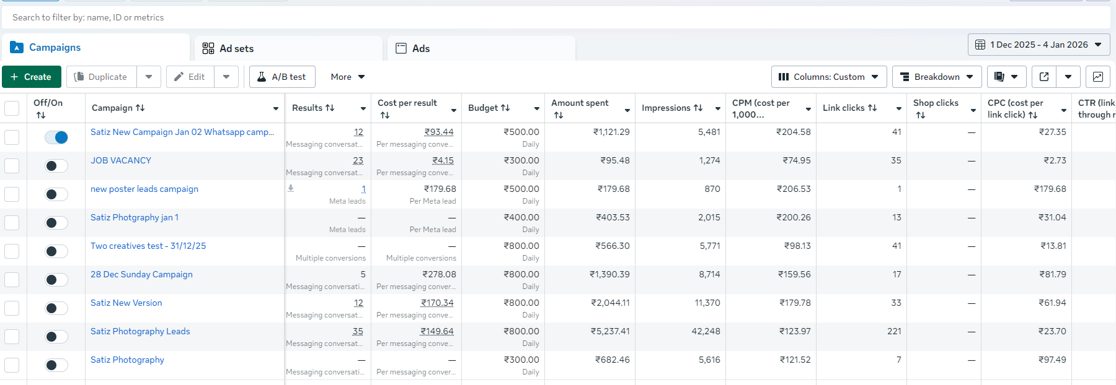The image size is (1116, 385).
Task: Sort campaigns by Link clicks arrows
Action: (x=872, y=108)
